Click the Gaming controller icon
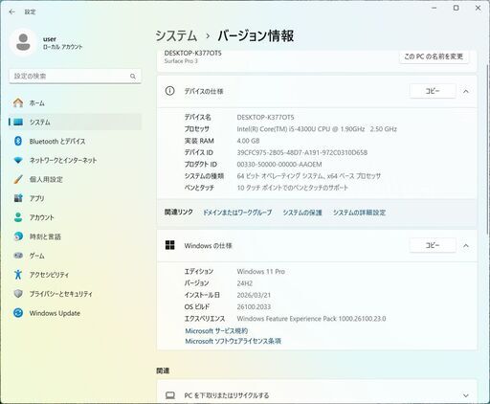The image size is (490, 404). (18, 256)
